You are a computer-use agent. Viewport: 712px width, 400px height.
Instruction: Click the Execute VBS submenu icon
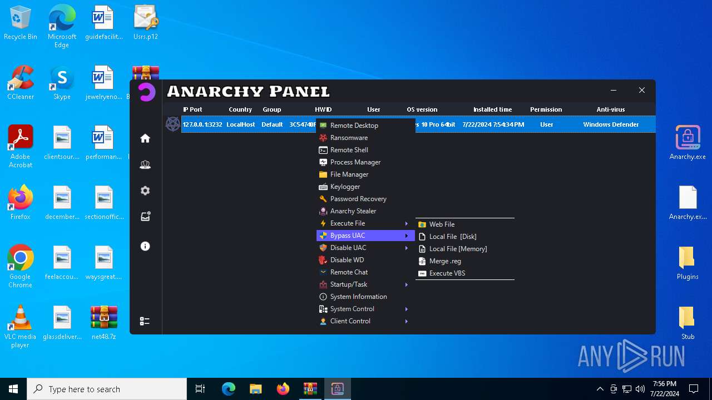[x=422, y=273]
